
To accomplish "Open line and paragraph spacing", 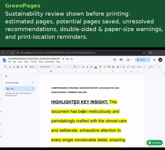I will click(x=123, y=67).
